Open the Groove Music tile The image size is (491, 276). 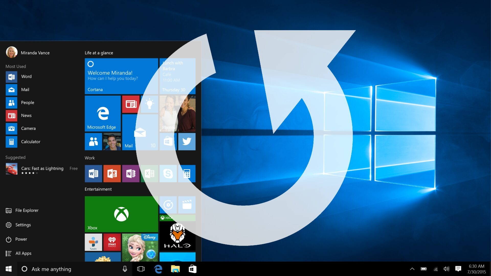[168, 205]
